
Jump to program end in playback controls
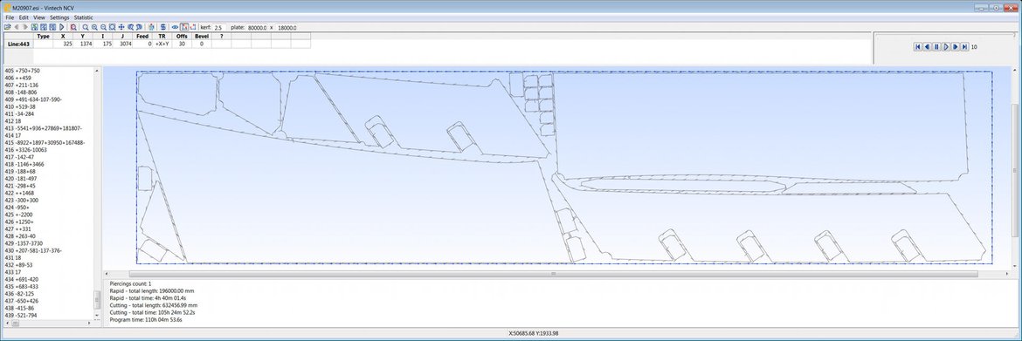click(964, 47)
